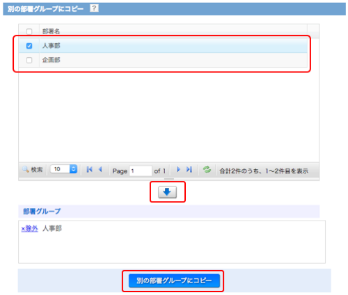348x295 pixels.
Task: Uncheck the 人事部 checkbox
Action: point(29,46)
